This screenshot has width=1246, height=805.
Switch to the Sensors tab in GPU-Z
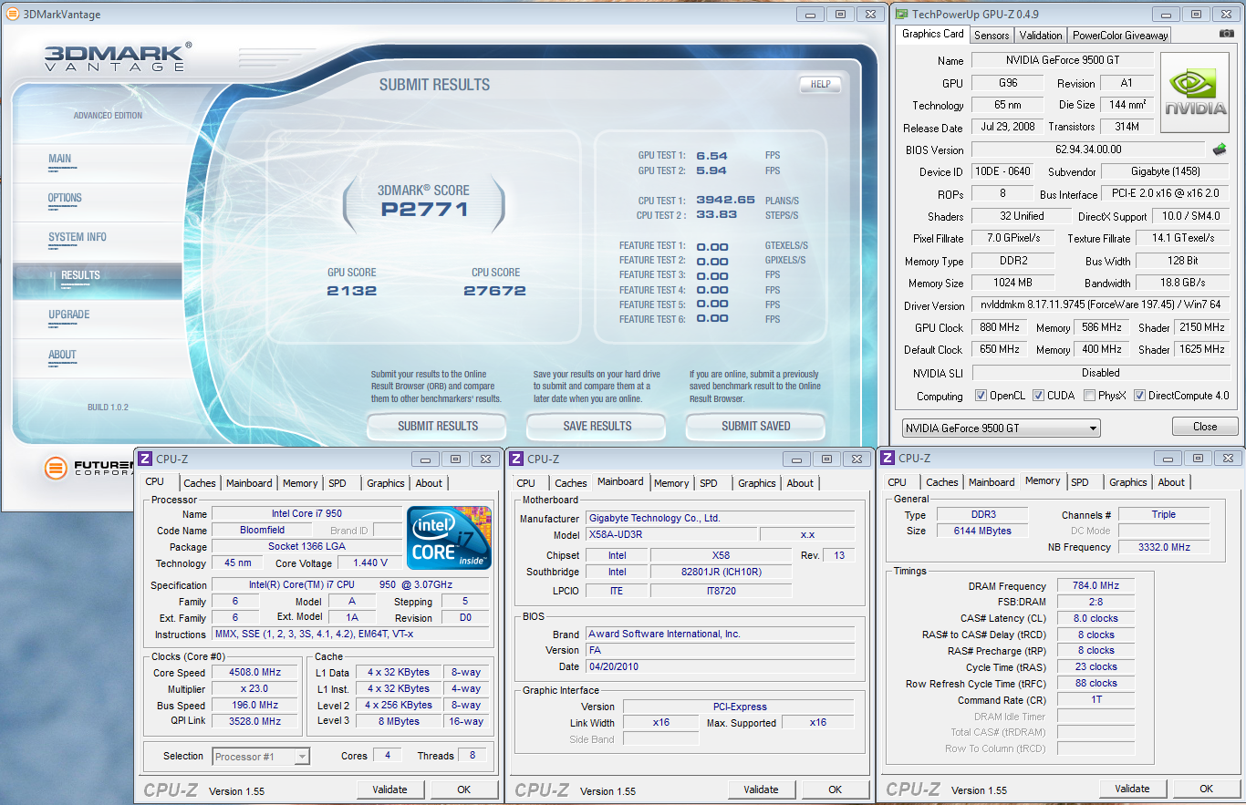[992, 36]
